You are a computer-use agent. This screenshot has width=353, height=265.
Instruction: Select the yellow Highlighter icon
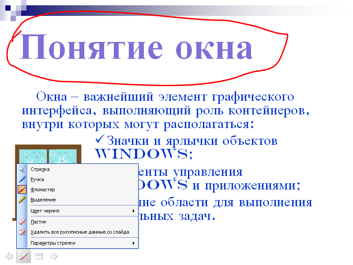pyautogui.click(x=22, y=200)
